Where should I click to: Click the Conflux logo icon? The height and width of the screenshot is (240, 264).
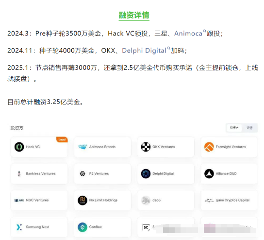pyautogui.click(x=82, y=227)
